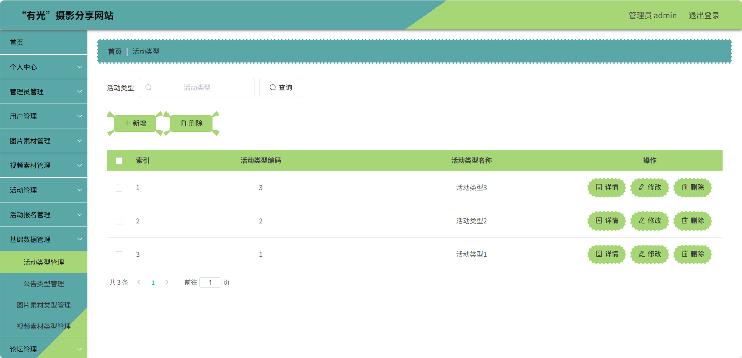Click the 索引 column header
This screenshot has width=742, height=358.
tap(143, 161)
